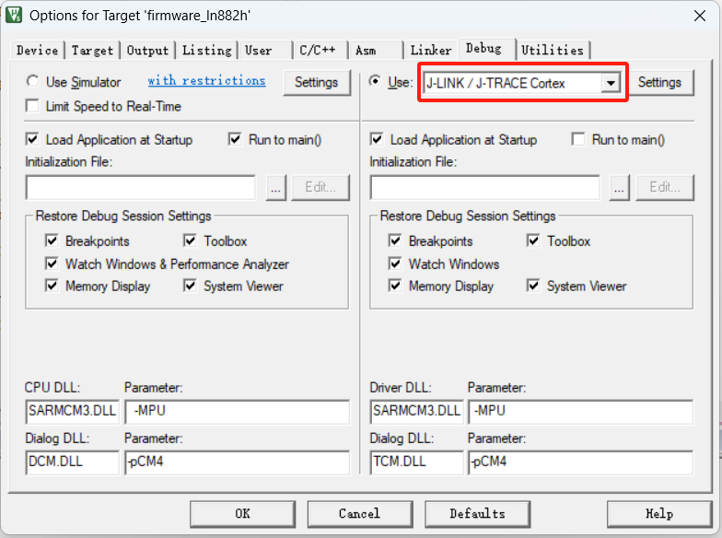Click Dialog DLL field DCM.DLL
722x538 pixels.
pos(72,462)
